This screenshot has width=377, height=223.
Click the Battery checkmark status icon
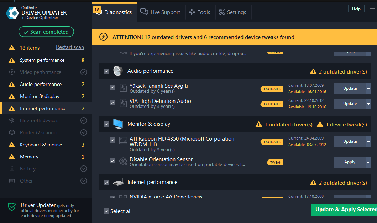coord(83,169)
